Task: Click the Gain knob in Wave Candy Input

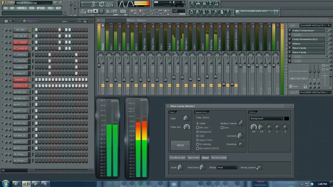Action: [186, 118]
